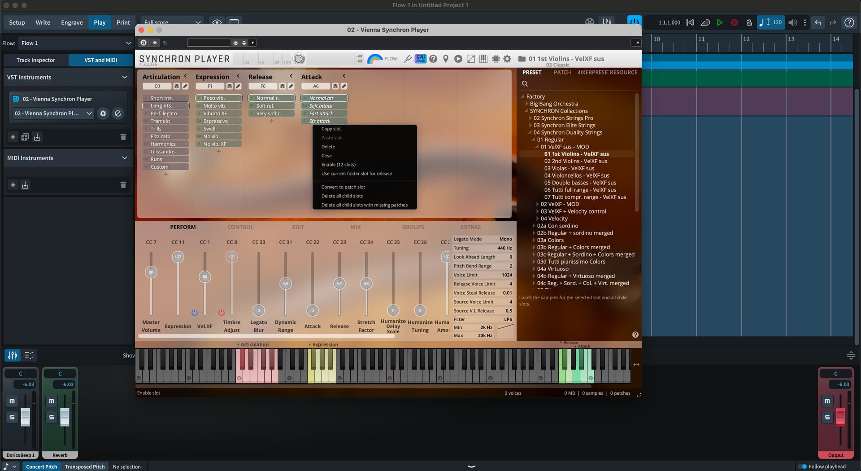
Task: Click the wrench icon in Synchron Player toolbar
Action: pos(408,59)
